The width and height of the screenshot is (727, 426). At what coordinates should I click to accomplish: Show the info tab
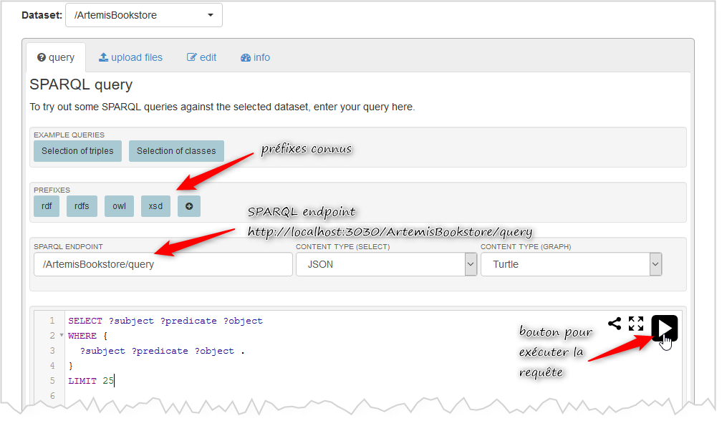tap(256, 57)
